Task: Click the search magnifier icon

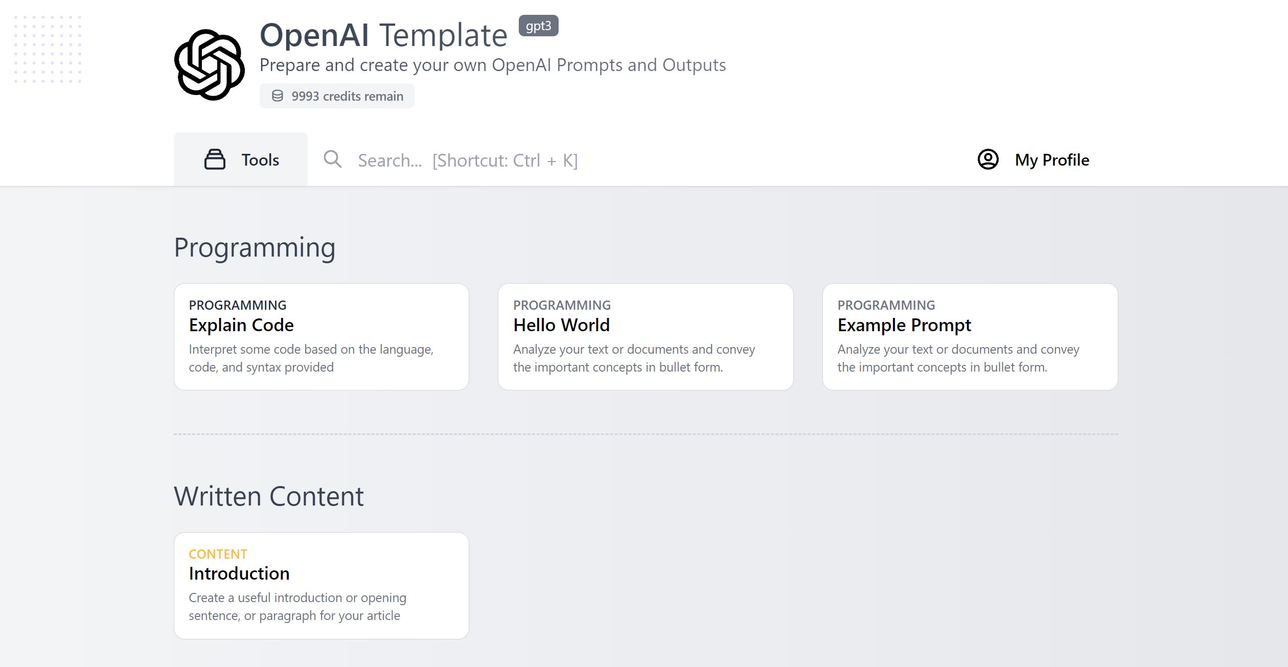Action: [333, 159]
